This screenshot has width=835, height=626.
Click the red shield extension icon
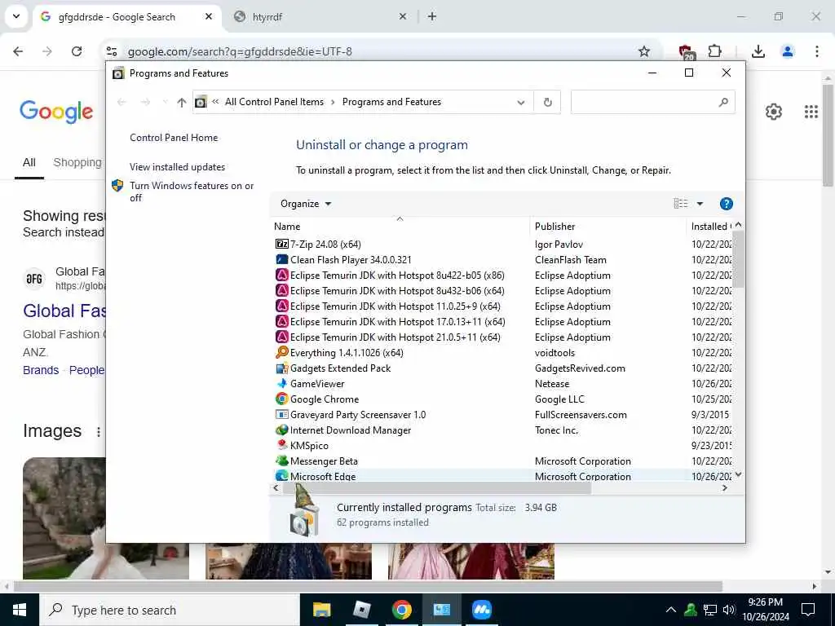[686, 52]
